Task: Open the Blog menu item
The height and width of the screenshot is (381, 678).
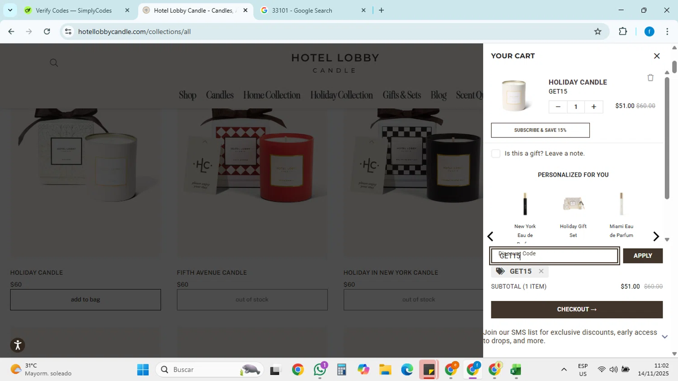Action: [438, 95]
